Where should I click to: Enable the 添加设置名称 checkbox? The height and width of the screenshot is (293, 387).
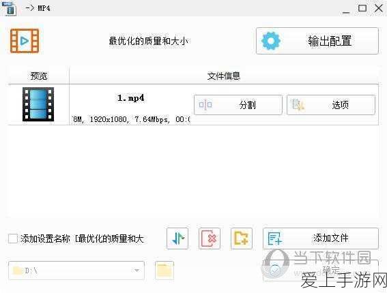click(x=13, y=238)
